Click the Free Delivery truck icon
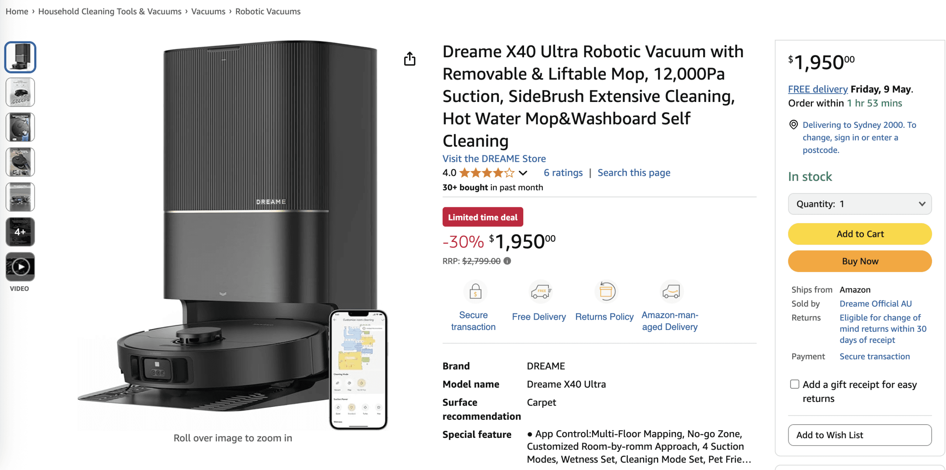Viewport: 946px width, 470px height. tap(541, 291)
